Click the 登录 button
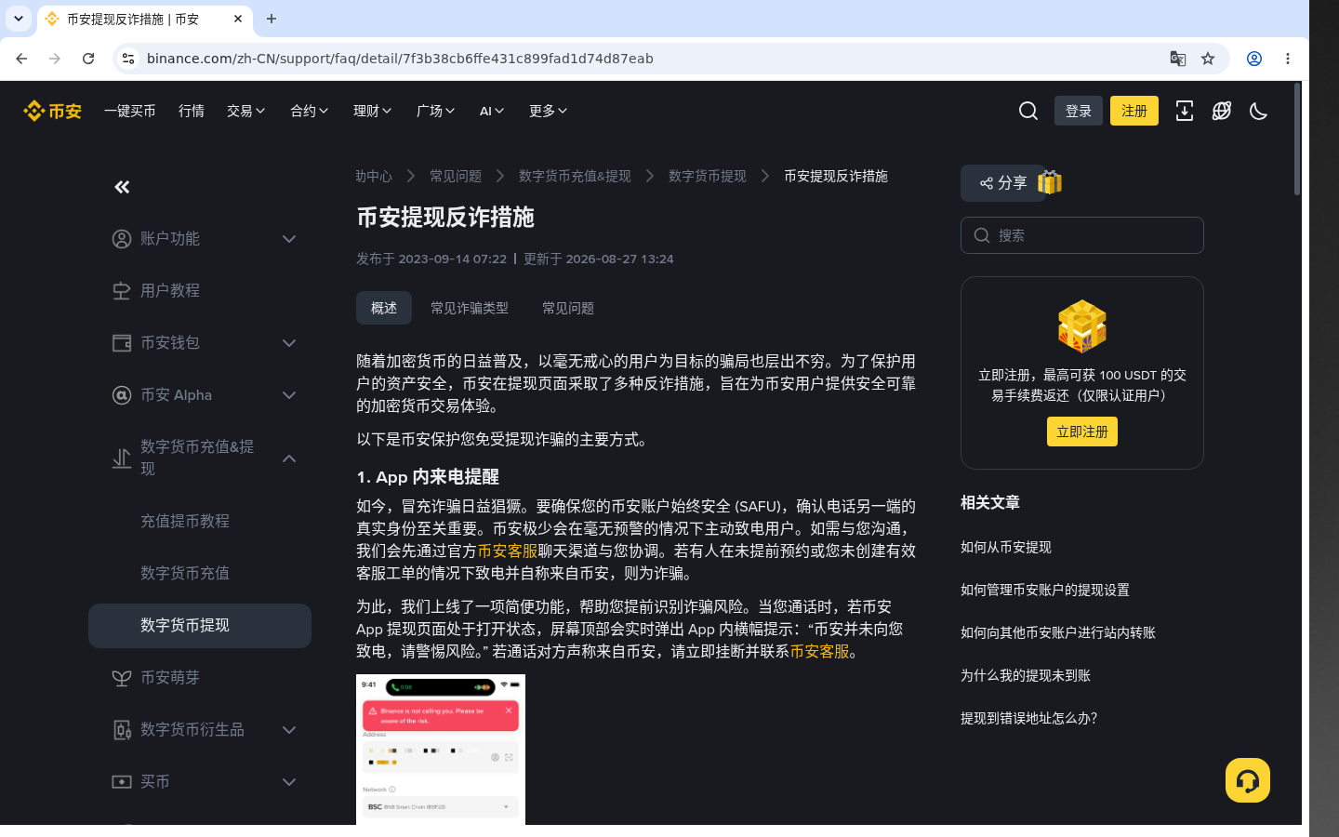This screenshot has height=837, width=1339. click(x=1079, y=111)
